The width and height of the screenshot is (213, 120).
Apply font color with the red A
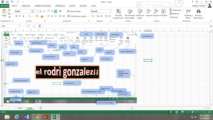(42, 16)
